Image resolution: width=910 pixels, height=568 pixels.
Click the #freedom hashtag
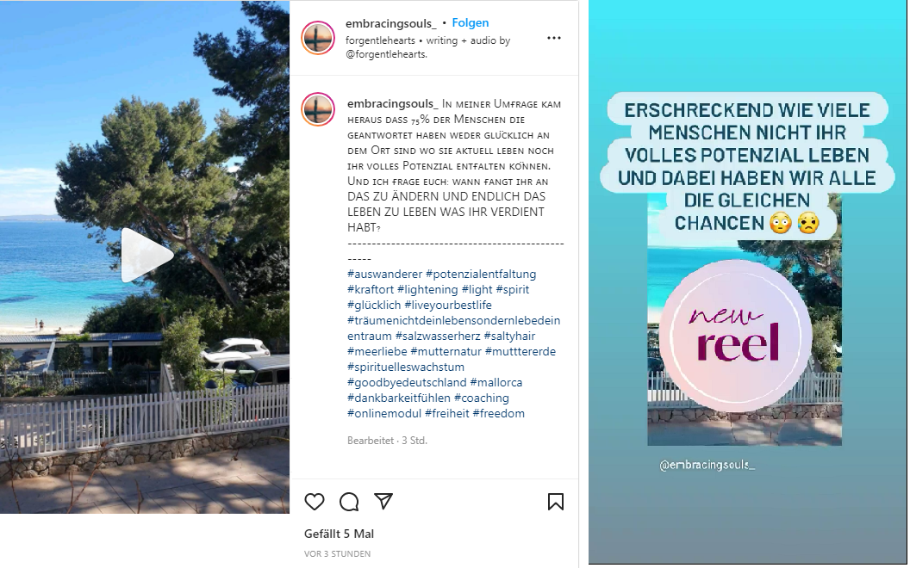click(499, 413)
